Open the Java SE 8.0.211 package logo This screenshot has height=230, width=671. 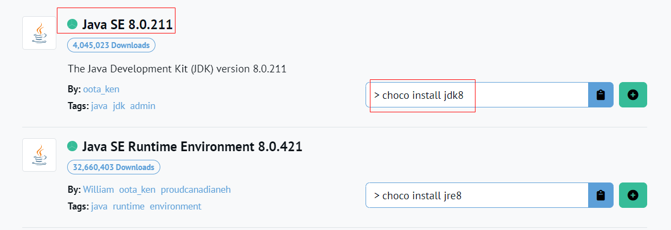pyautogui.click(x=39, y=33)
